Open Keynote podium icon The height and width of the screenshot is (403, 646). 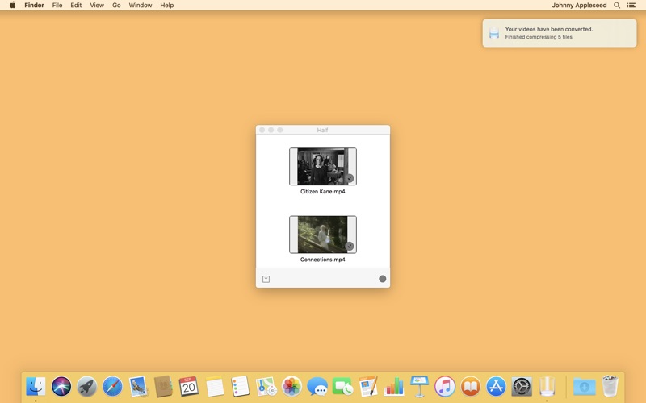point(419,387)
